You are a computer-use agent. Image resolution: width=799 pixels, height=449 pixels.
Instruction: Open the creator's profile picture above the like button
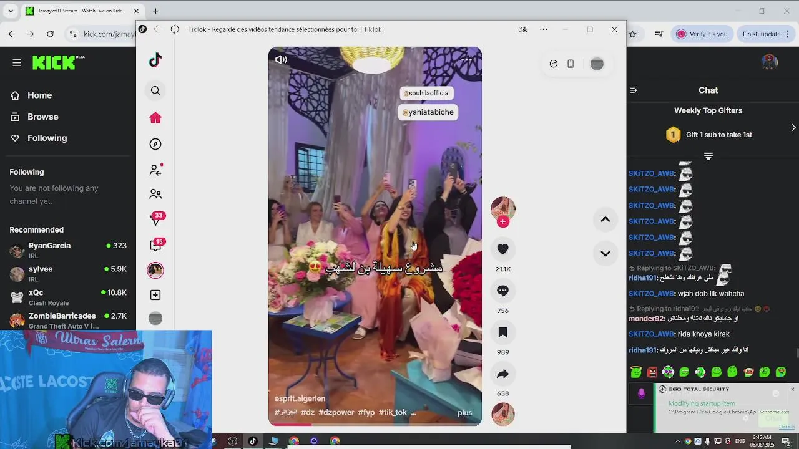[x=502, y=208]
